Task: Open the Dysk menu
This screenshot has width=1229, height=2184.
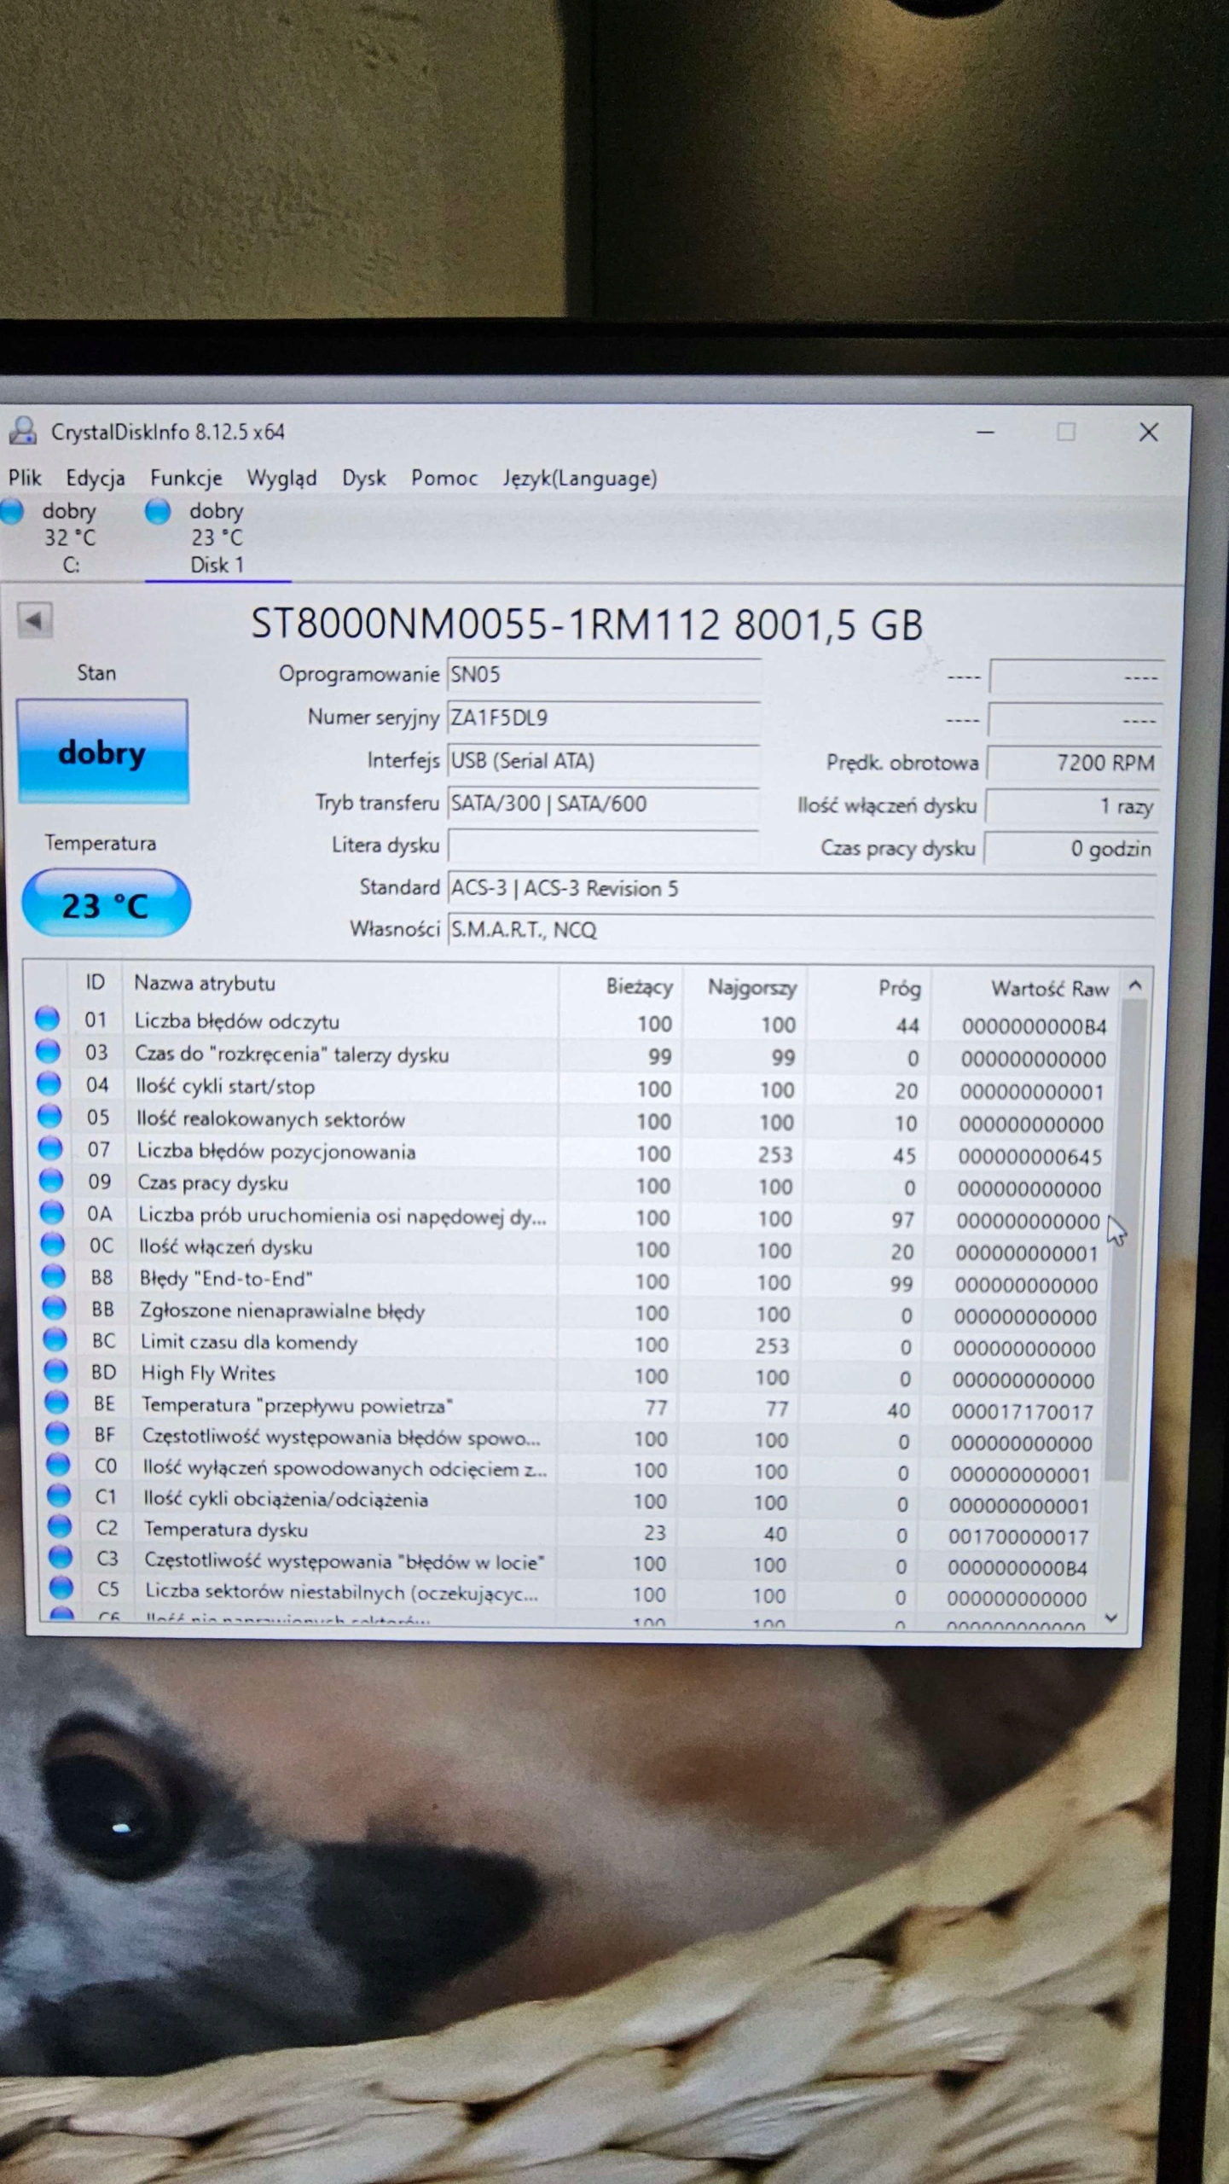Action: [363, 478]
